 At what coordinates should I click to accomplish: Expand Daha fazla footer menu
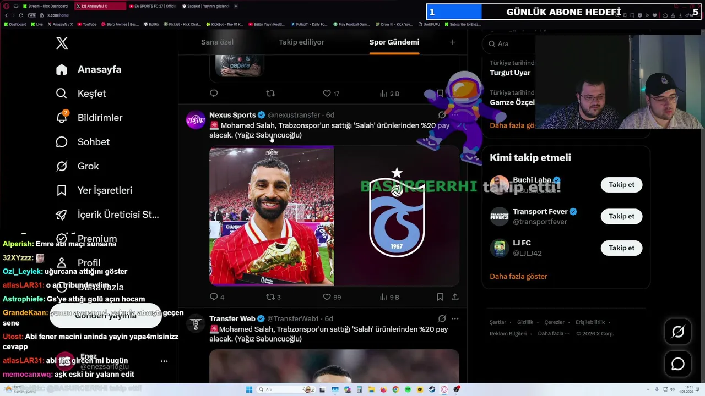(552, 334)
